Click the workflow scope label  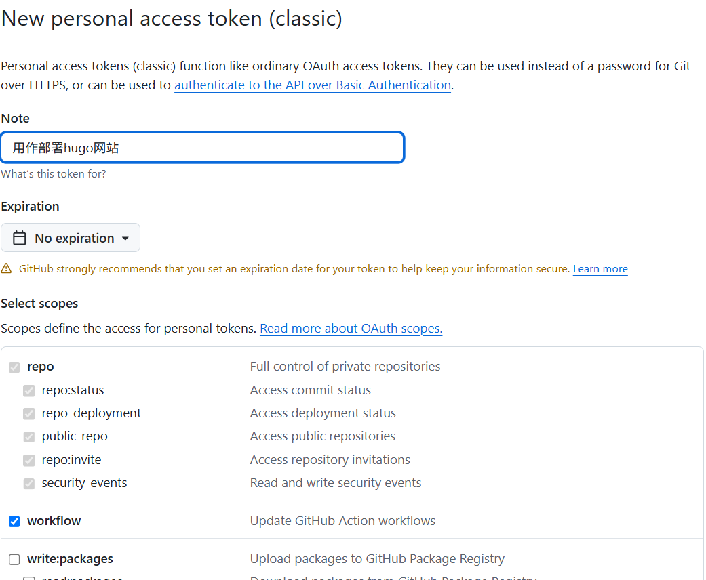[54, 521]
